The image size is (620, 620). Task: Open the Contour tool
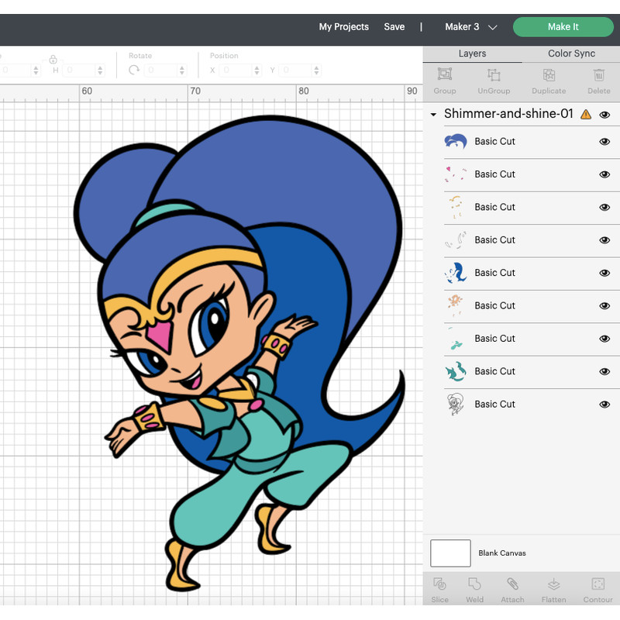[597, 589]
